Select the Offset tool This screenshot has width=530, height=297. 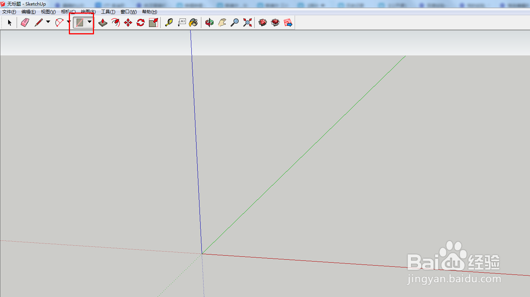point(116,23)
